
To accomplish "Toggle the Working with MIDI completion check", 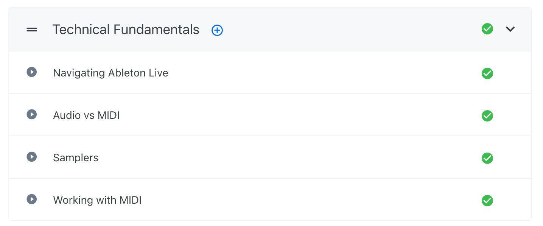I will click(487, 201).
